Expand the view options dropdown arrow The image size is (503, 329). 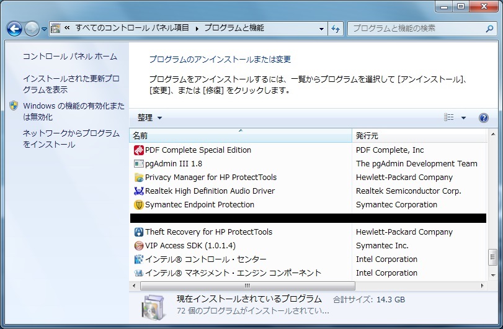click(463, 118)
